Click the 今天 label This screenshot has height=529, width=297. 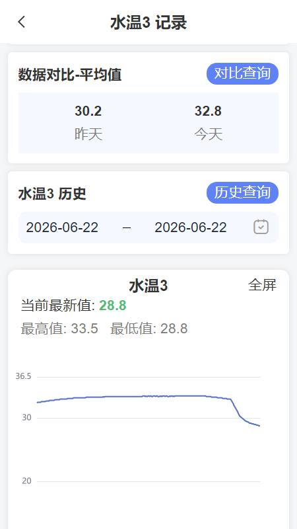click(208, 134)
